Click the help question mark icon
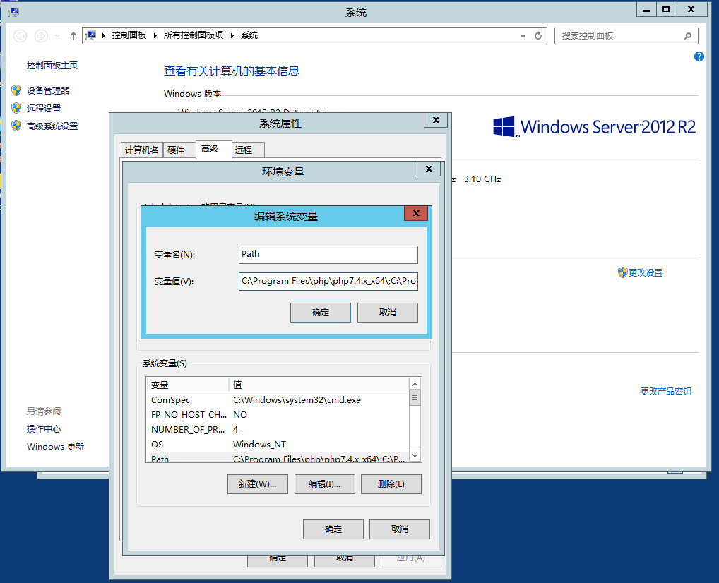719x583 pixels. (699, 56)
